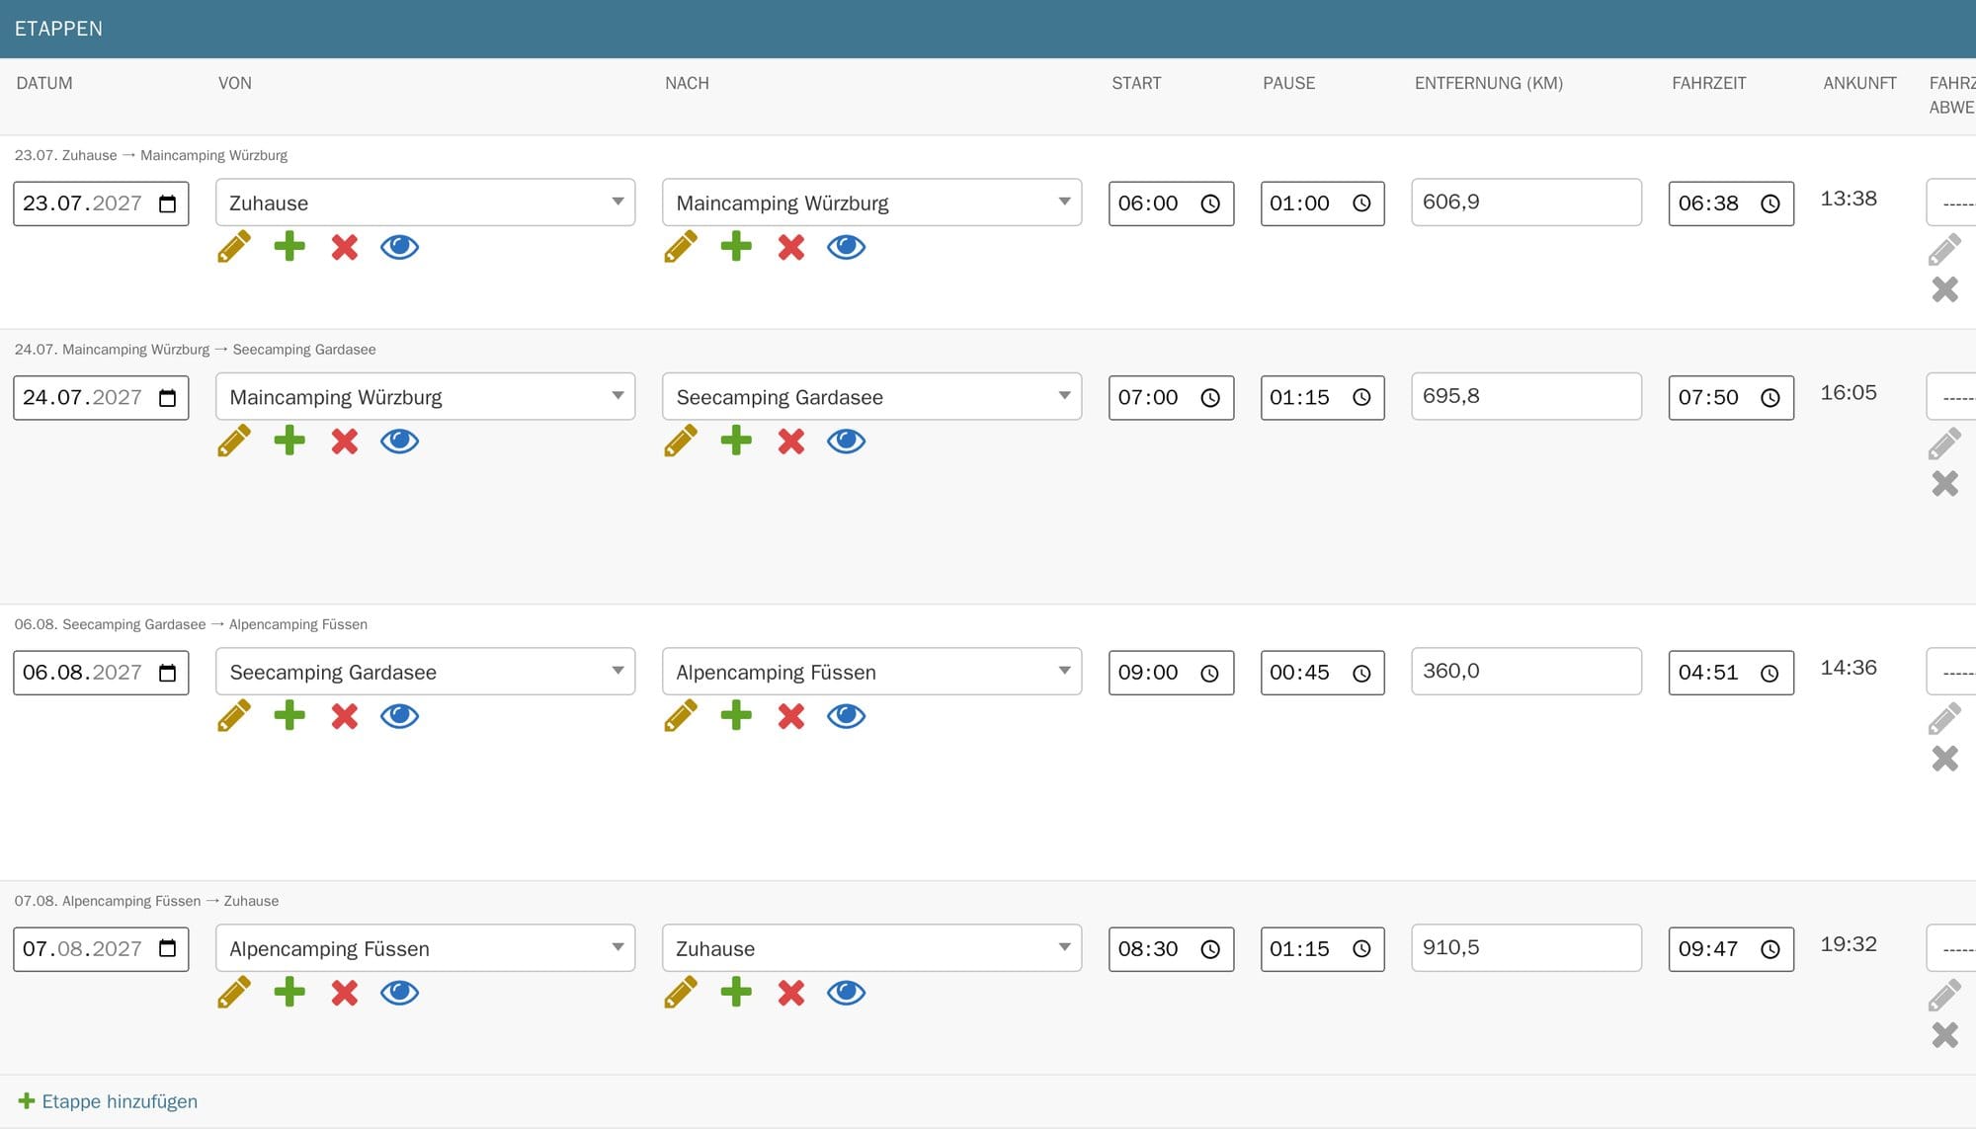View destination Maincamping Würzburg via the eye icon in the 23.07. row
This screenshot has height=1129, width=1976.
pos(847,247)
